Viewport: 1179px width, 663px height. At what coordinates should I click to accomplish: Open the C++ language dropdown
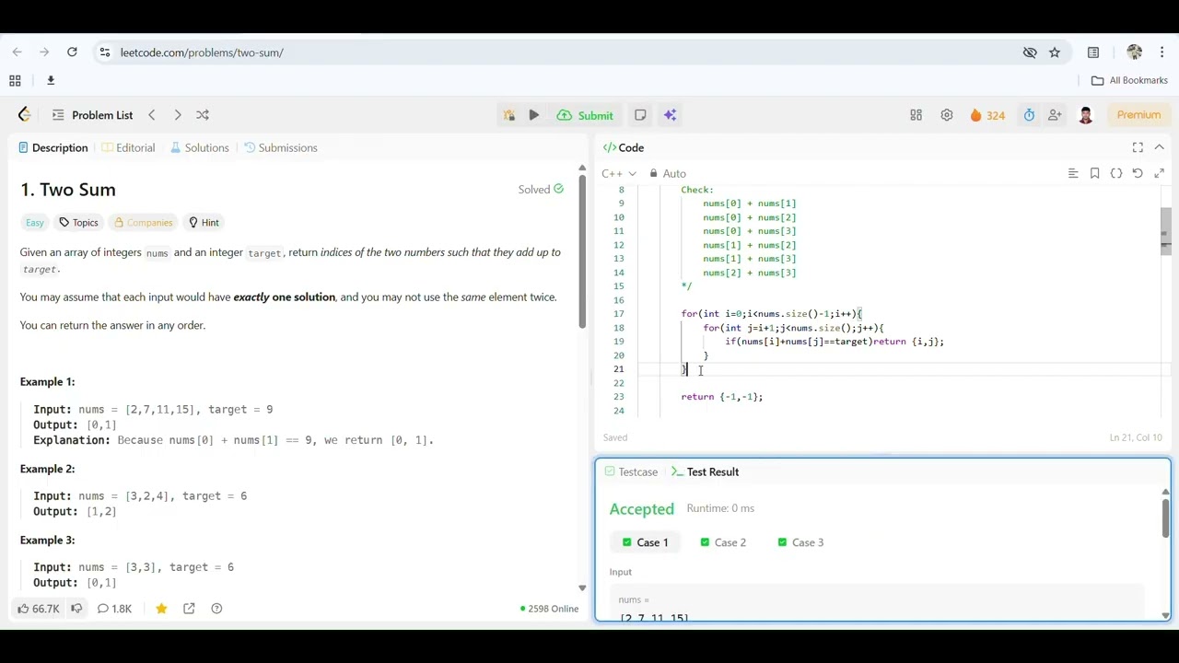(619, 173)
